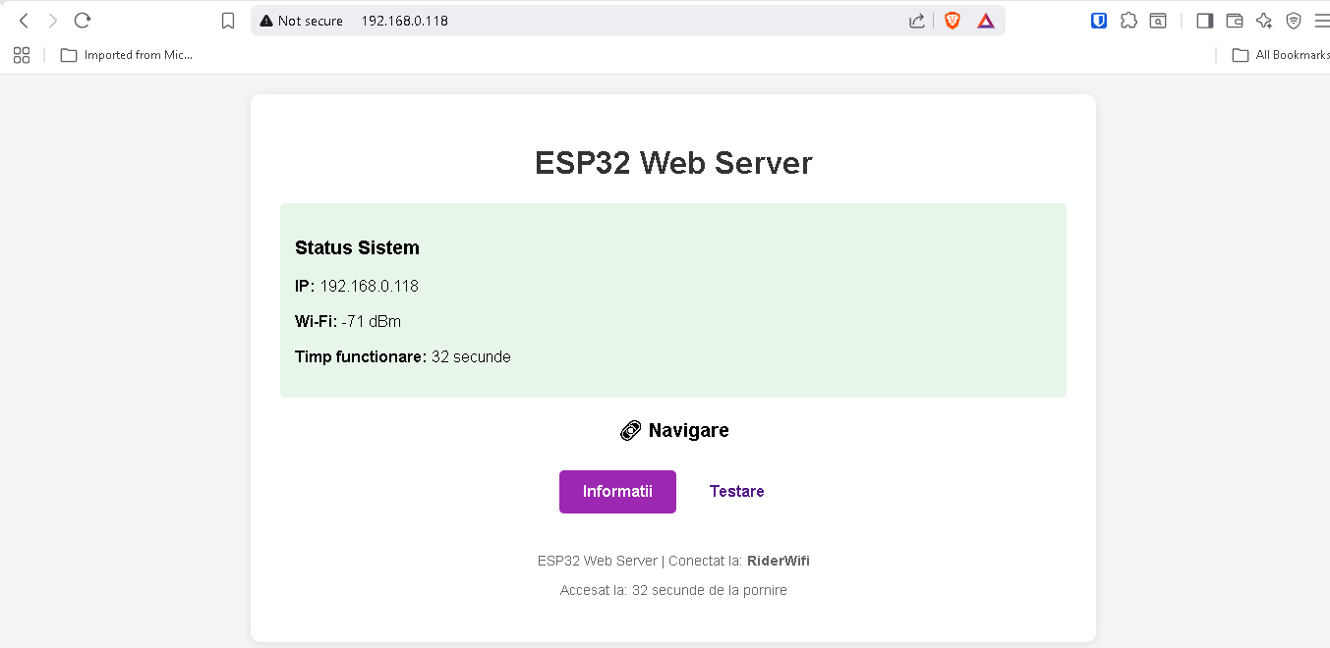The image size is (1330, 648).
Task: Open the apps grid in bookmarks bar
Action: [22, 55]
